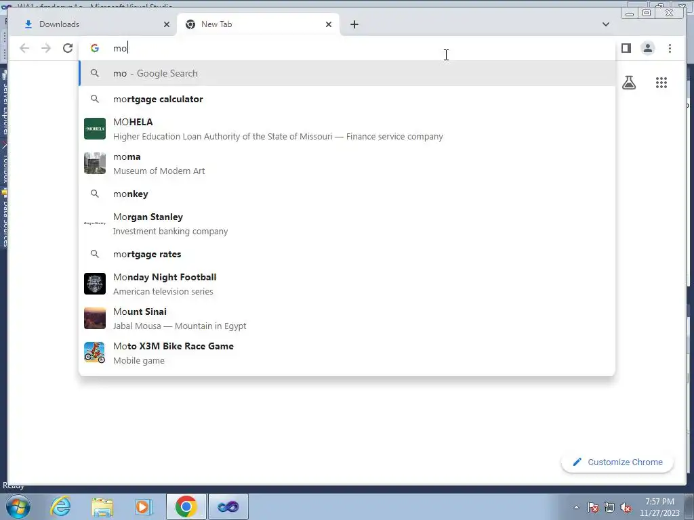Switch to the Downloads tab
Screen dimensions: 694x520
(x=92, y=24)
